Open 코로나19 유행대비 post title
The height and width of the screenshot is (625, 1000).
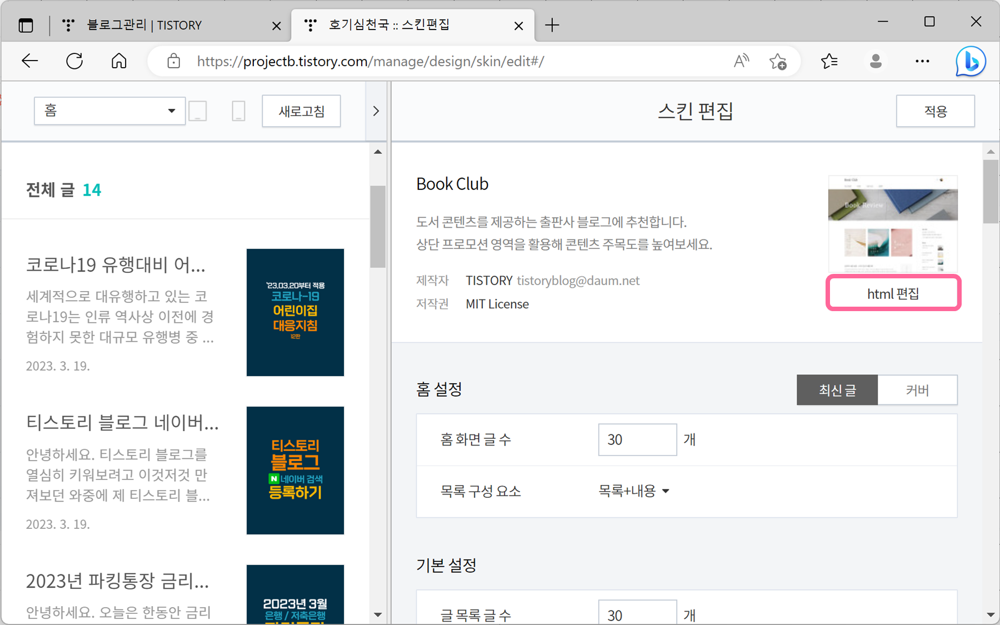click(x=116, y=265)
